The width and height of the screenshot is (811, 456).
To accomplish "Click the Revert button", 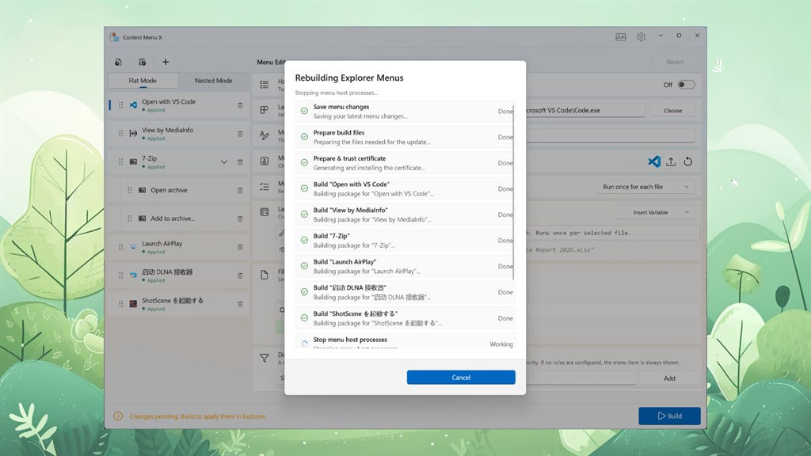I will pos(675,62).
